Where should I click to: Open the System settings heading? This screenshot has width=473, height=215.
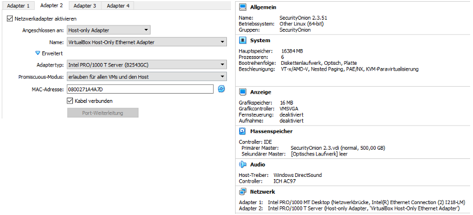tap(260, 40)
